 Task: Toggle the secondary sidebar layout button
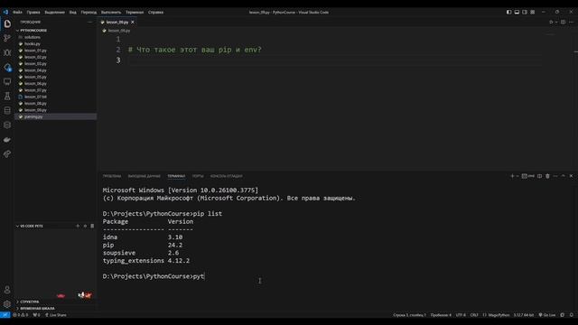525,12
